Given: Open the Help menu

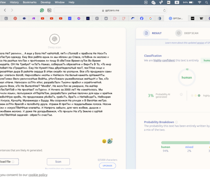Looking at the screenshot, I should tap(72, 2).
